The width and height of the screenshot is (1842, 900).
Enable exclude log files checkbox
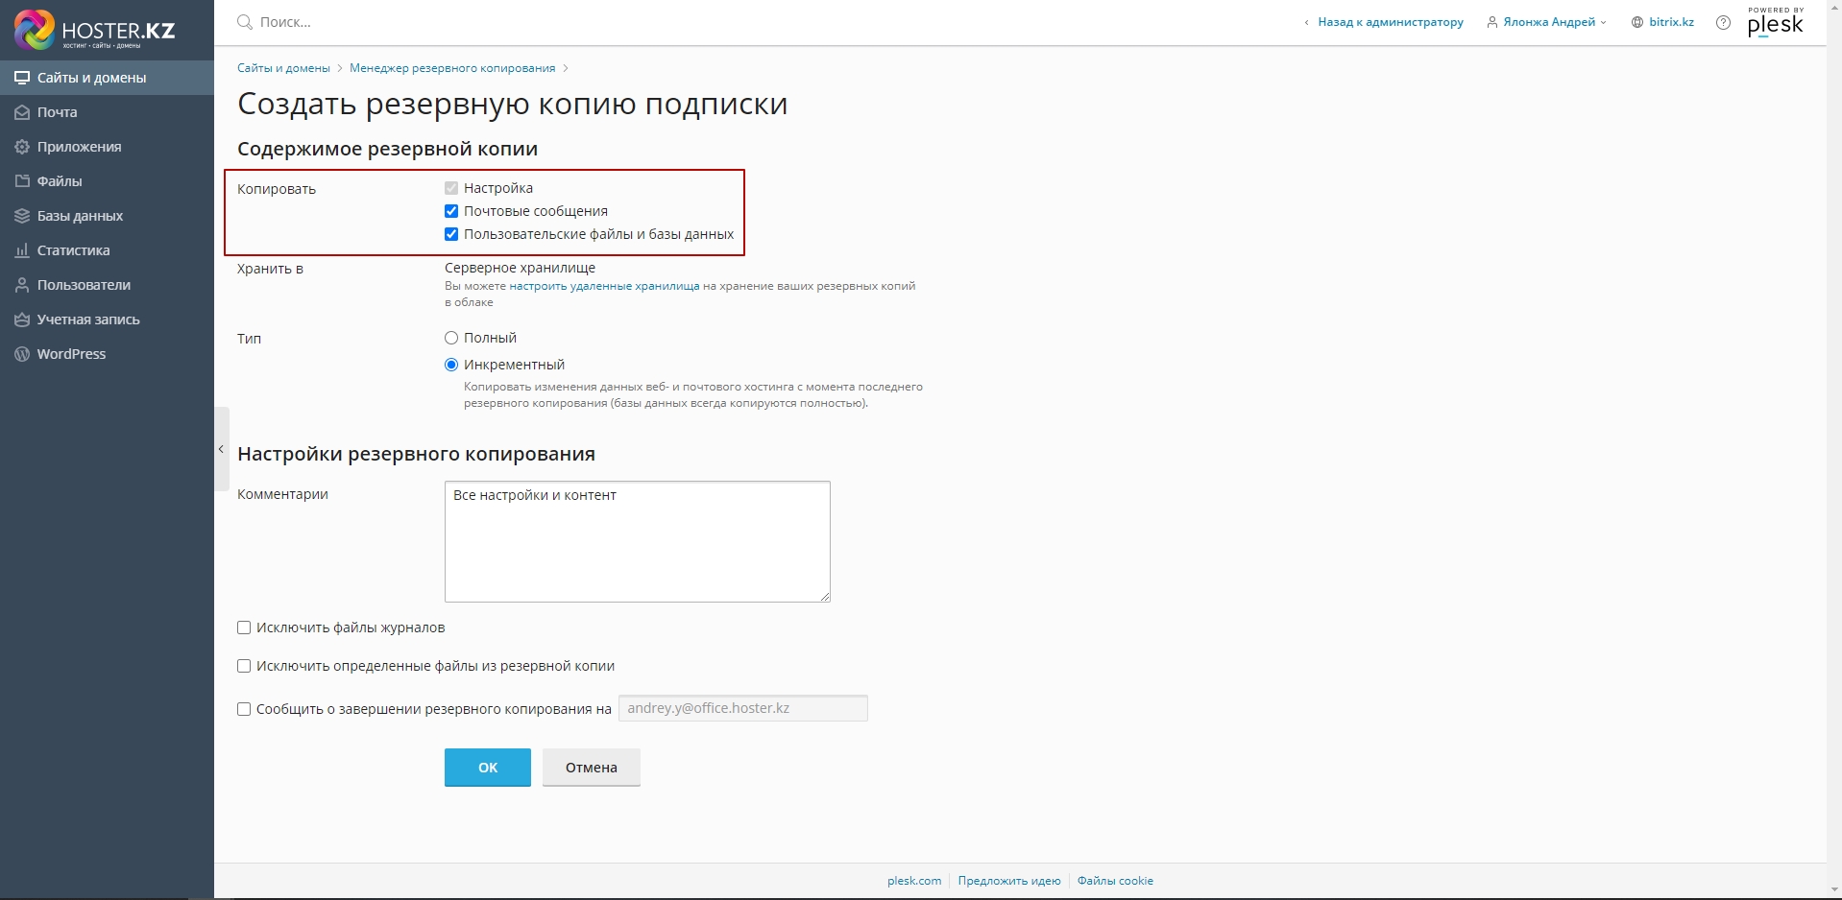click(x=244, y=628)
